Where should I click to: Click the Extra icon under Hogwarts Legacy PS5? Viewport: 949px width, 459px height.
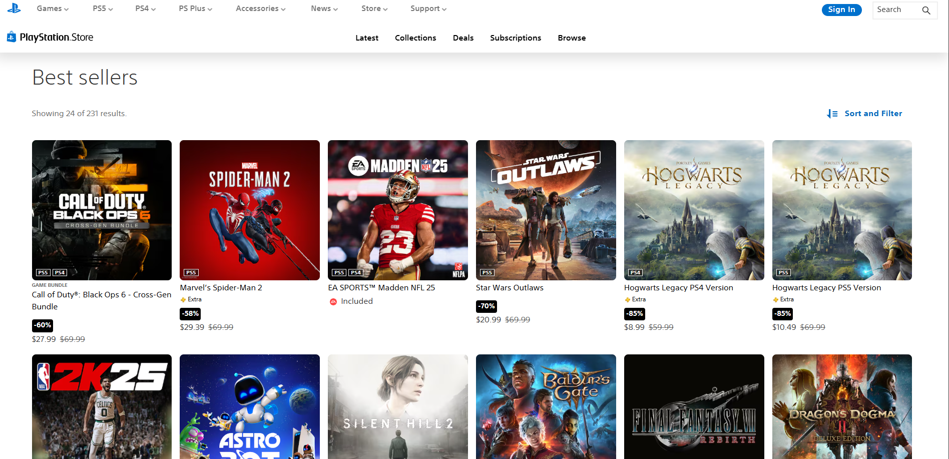click(x=776, y=300)
